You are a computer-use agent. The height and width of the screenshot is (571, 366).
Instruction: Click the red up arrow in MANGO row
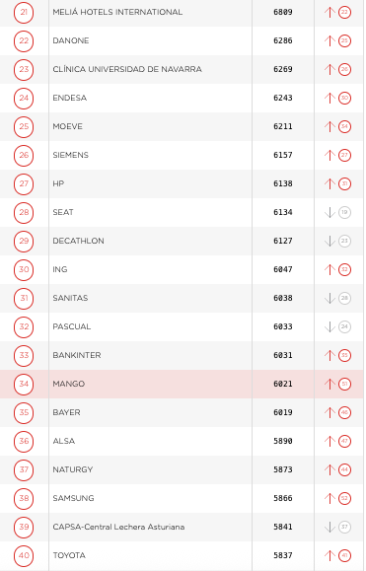[329, 384]
